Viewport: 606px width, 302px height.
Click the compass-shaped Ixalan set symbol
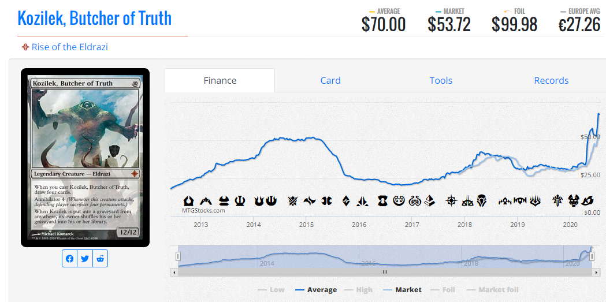coord(451,201)
